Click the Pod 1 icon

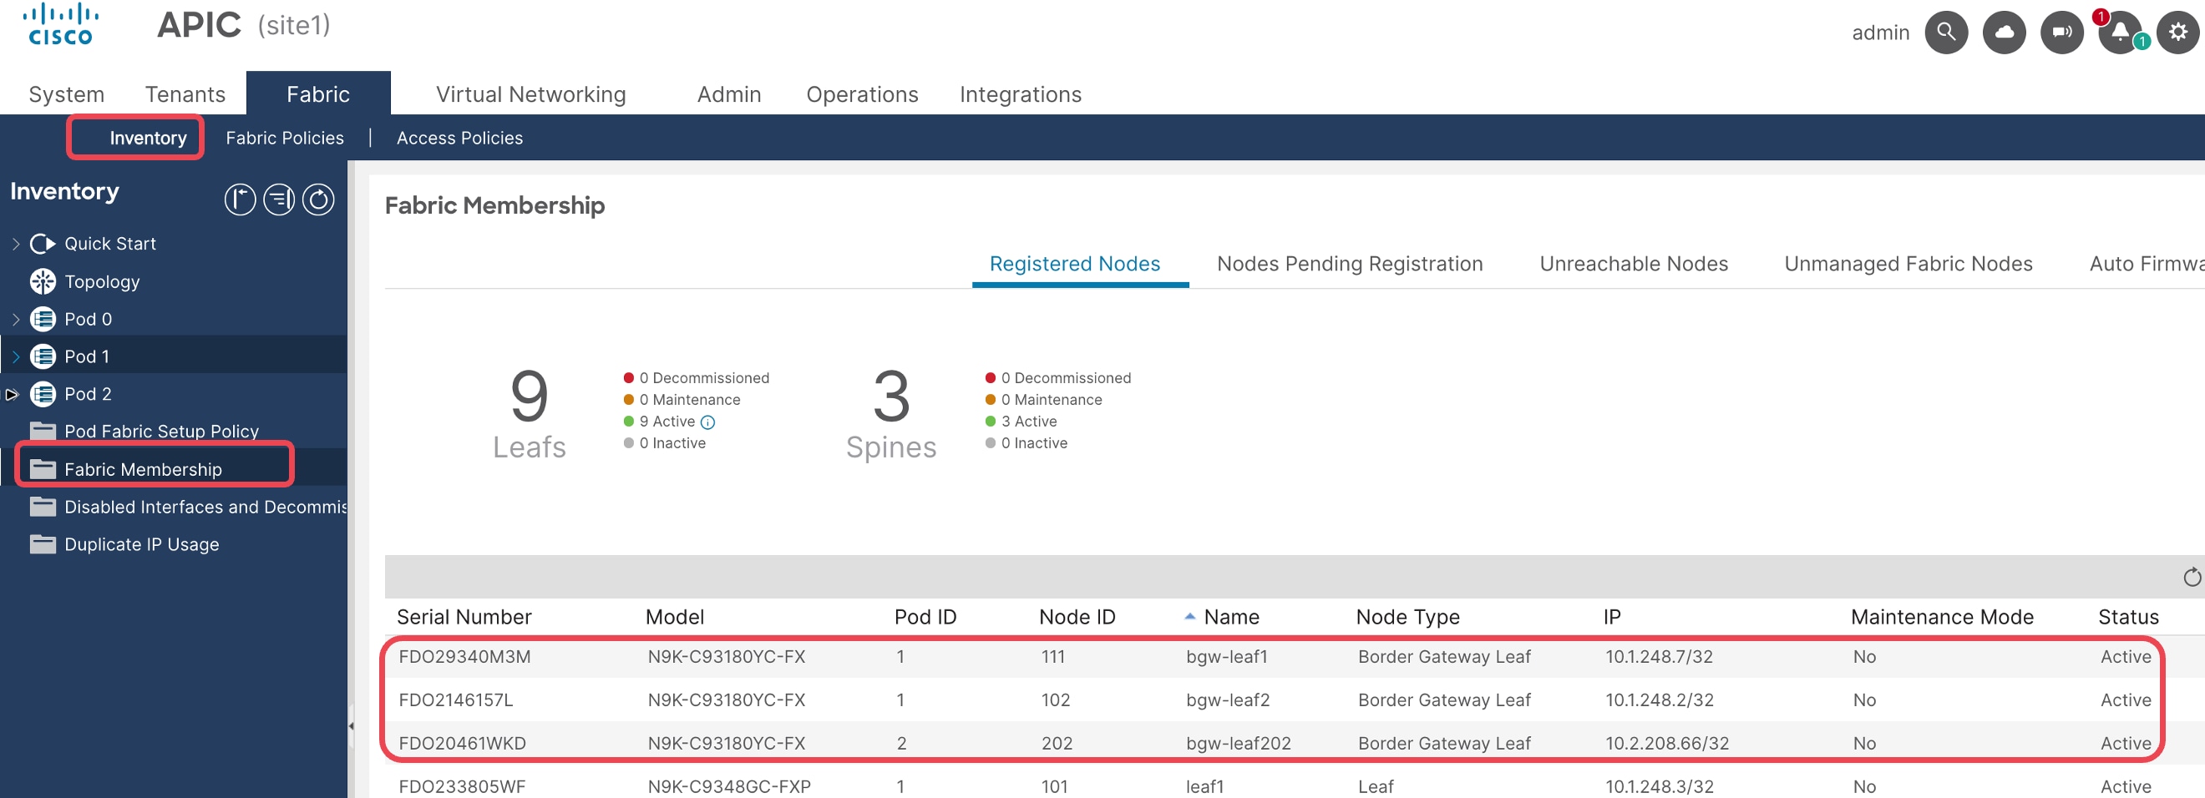[x=42, y=356]
